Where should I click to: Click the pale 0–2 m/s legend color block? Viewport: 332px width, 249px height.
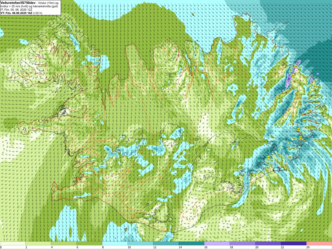(x=13, y=244)
